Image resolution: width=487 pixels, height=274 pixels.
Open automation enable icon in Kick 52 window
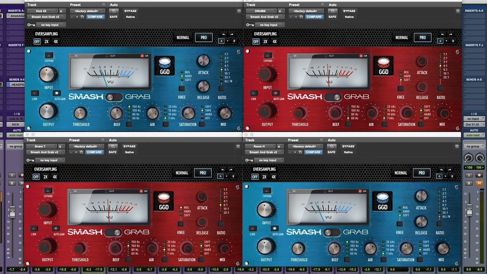point(114,11)
